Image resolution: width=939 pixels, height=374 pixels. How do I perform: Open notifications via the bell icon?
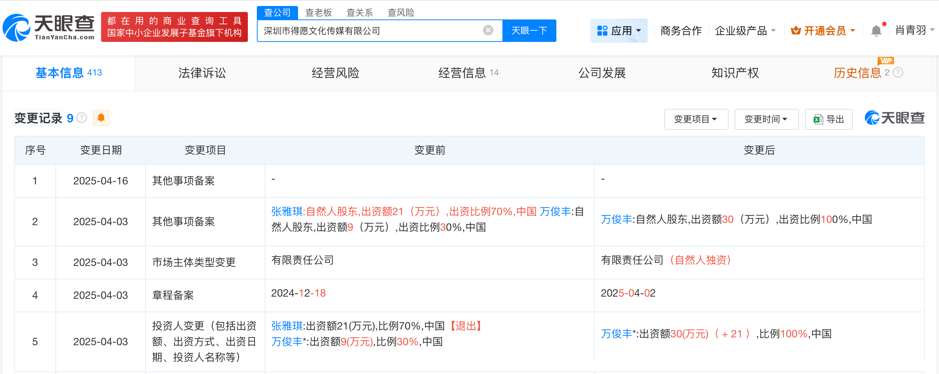click(876, 30)
